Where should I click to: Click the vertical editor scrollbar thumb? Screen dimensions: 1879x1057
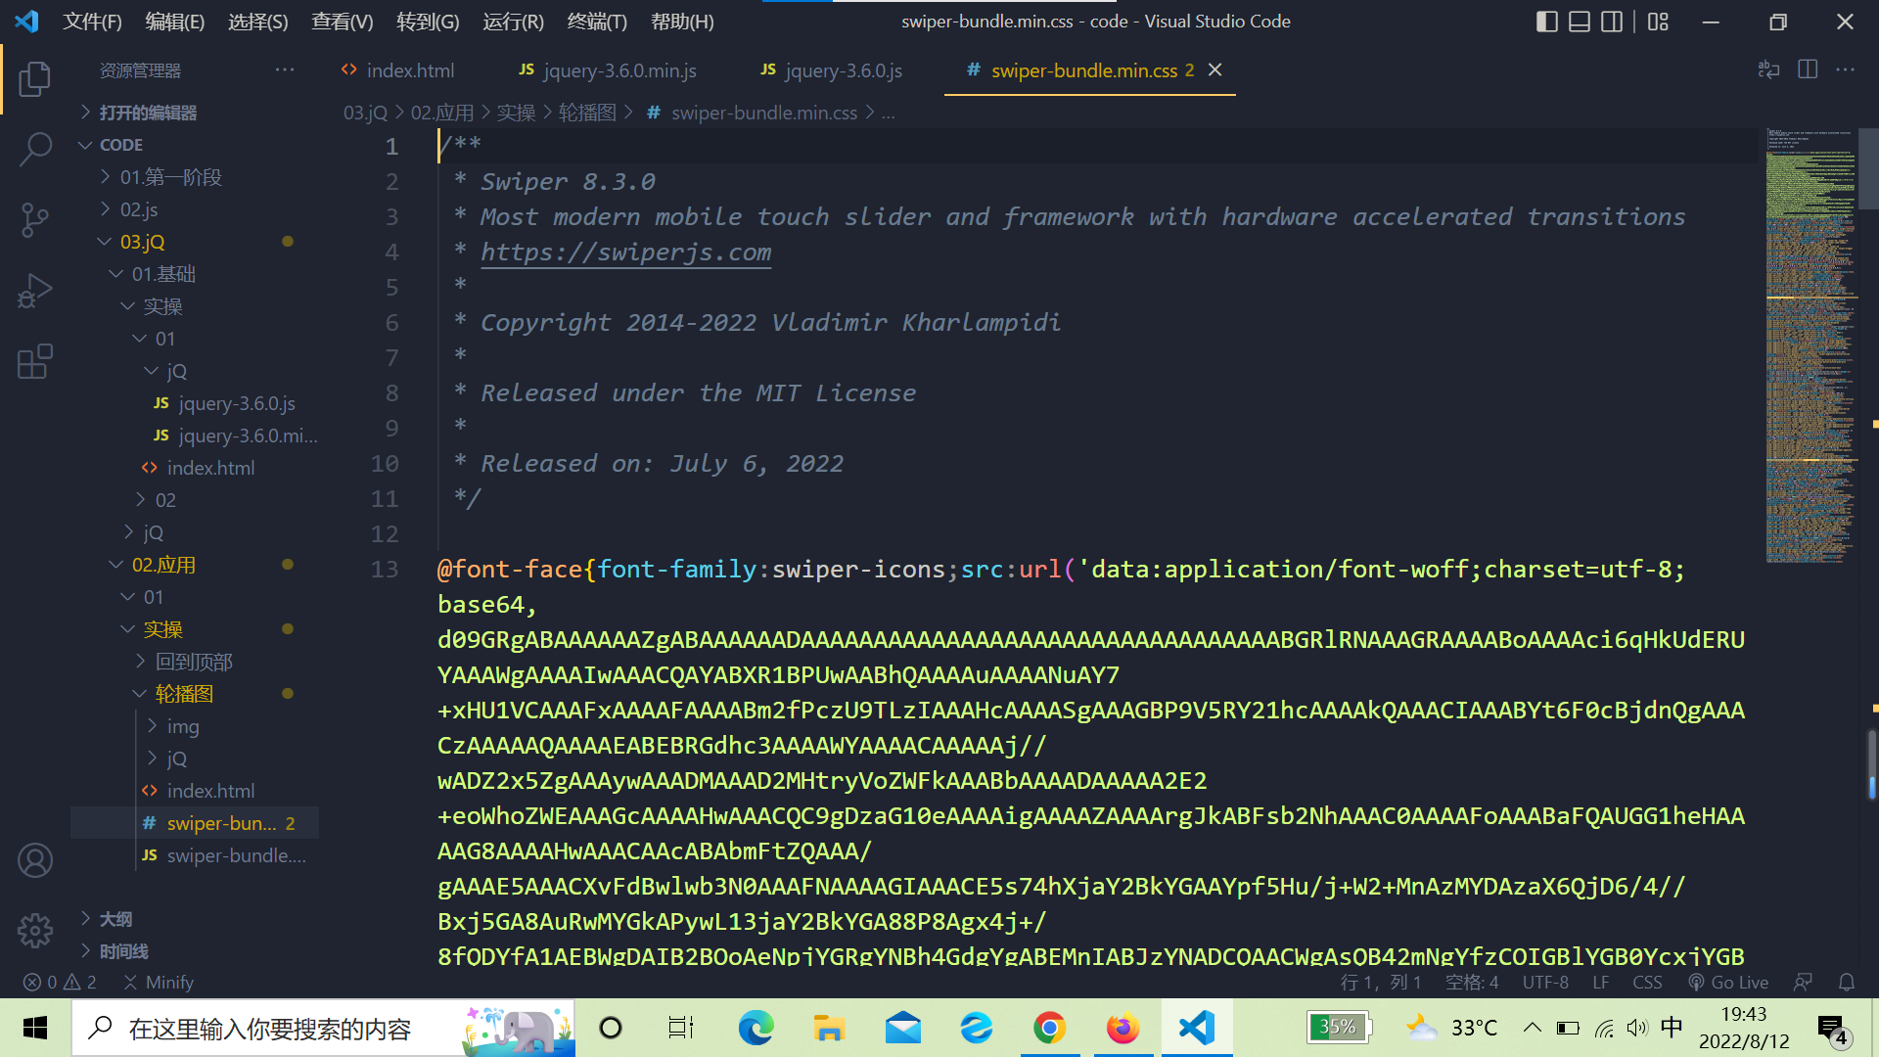point(1868,168)
